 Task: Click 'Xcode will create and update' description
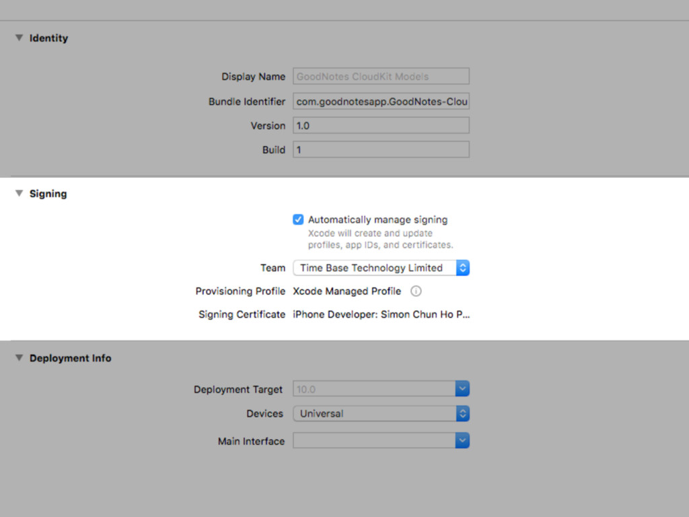pos(370,233)
